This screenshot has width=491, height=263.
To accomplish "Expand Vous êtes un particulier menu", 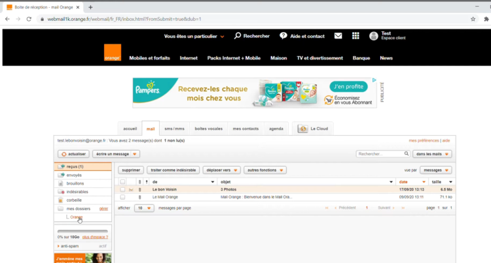I will 194,36.
